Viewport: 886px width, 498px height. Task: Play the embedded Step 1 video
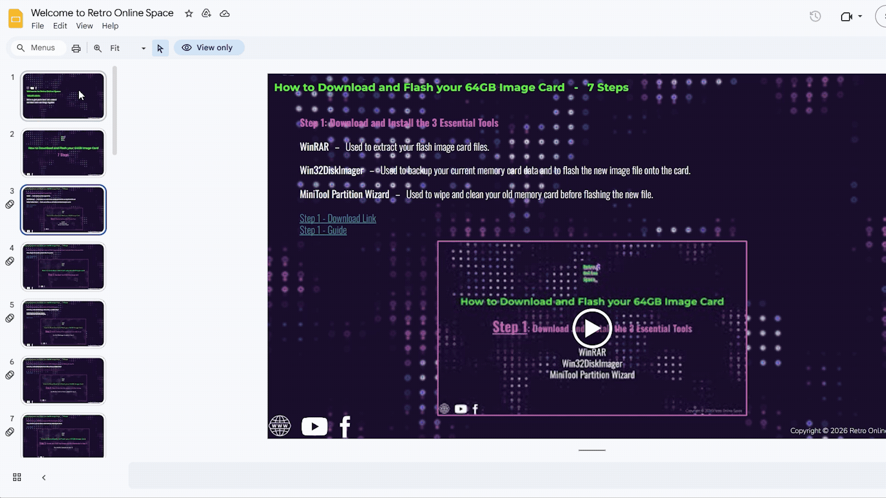[x=592, y=328]
